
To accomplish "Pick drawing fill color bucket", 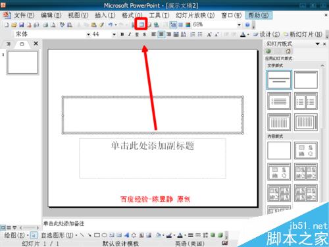I will pyautogui.click(x=159, y=235).
